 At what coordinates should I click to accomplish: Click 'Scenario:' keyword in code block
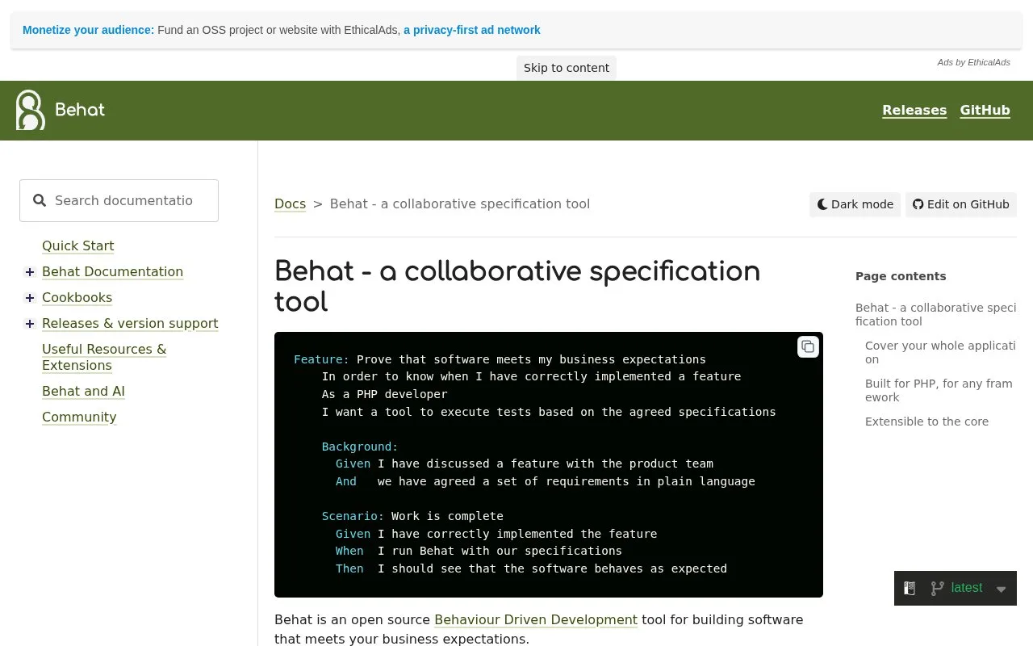353,516
